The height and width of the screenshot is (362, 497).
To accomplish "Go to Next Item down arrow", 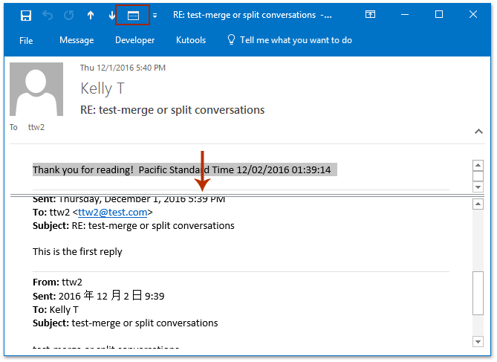I will [112, 15].
